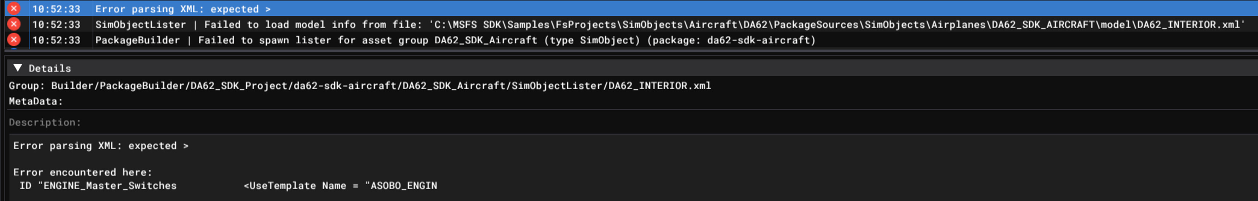Image resolution: width=1258 pixels, height=201 pixels.
Task: Click the Builder/PackageBuilder group path text
Action: coord(381,85)
